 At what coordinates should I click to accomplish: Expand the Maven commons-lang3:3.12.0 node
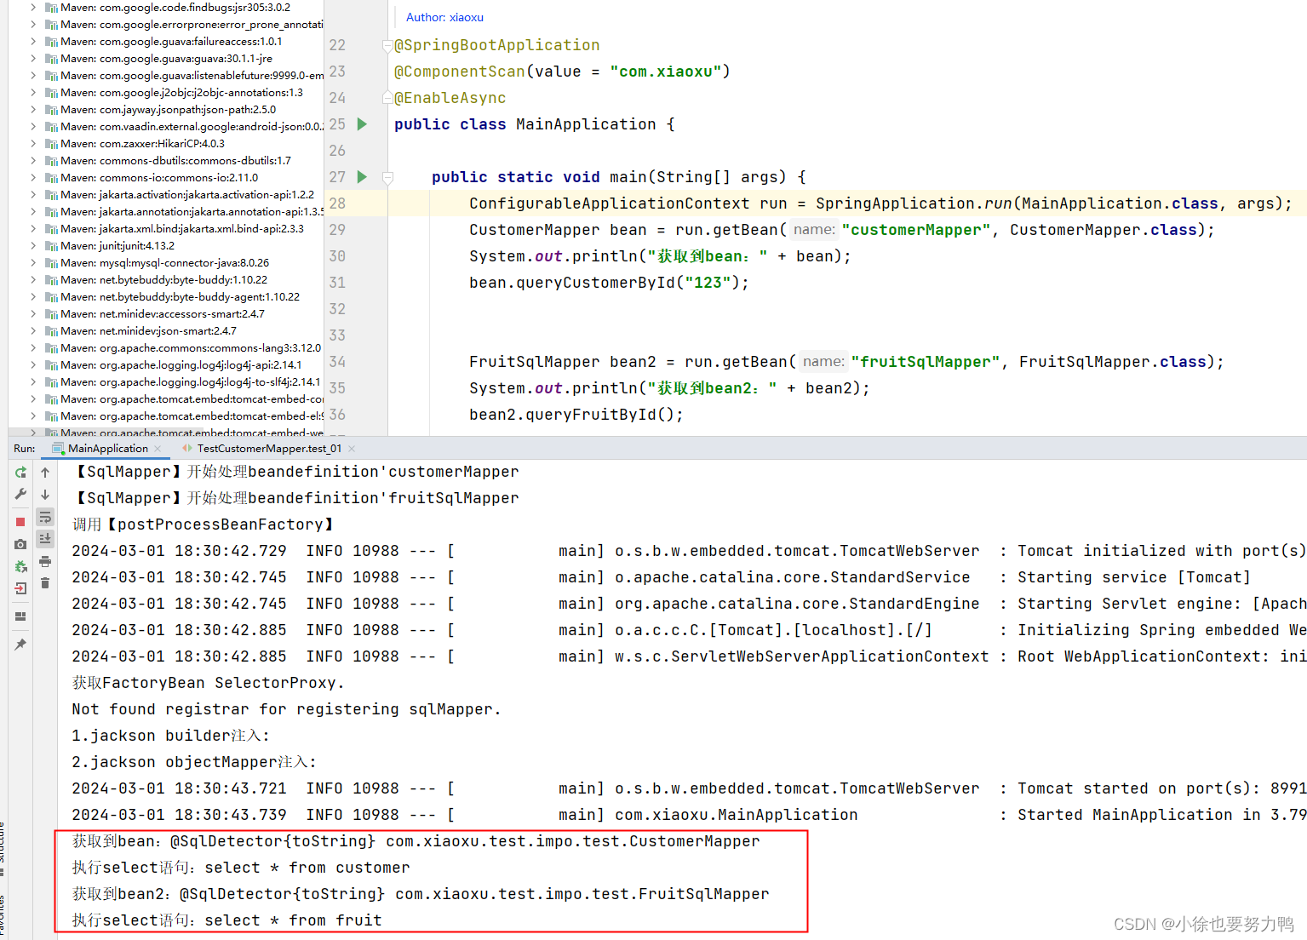33,348
